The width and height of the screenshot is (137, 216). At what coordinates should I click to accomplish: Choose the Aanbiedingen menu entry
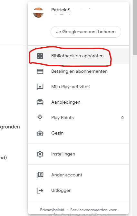click(78, 102)
